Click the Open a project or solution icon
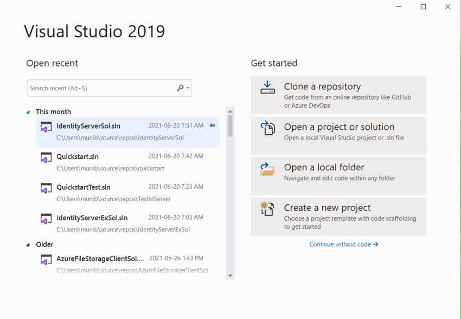Screen dimensions: 461x319 point(267,128)
